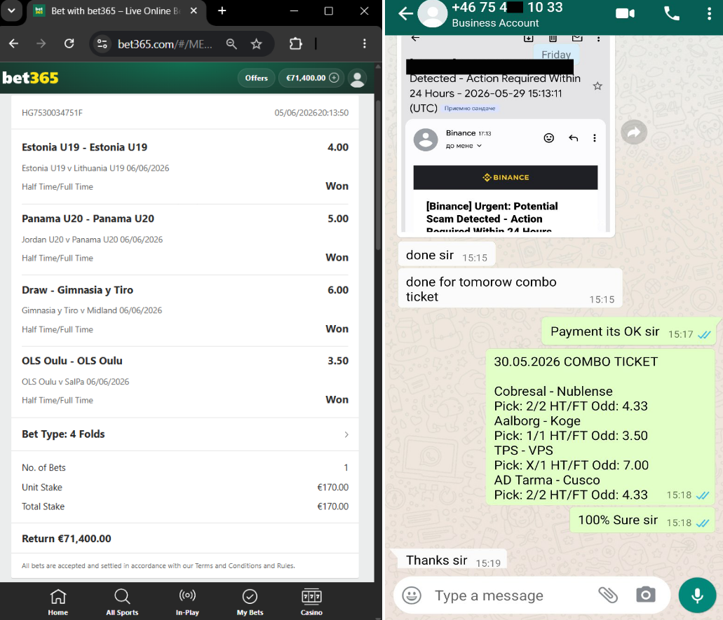
Task: Select Draw - Gimnasia y Tiro selection
Action: (77, 290)
